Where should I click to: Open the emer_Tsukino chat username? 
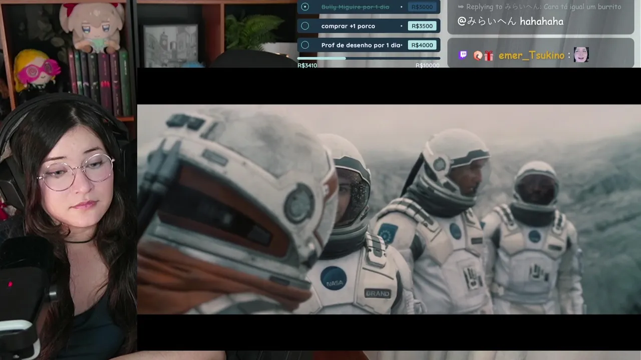click(531, 55)
